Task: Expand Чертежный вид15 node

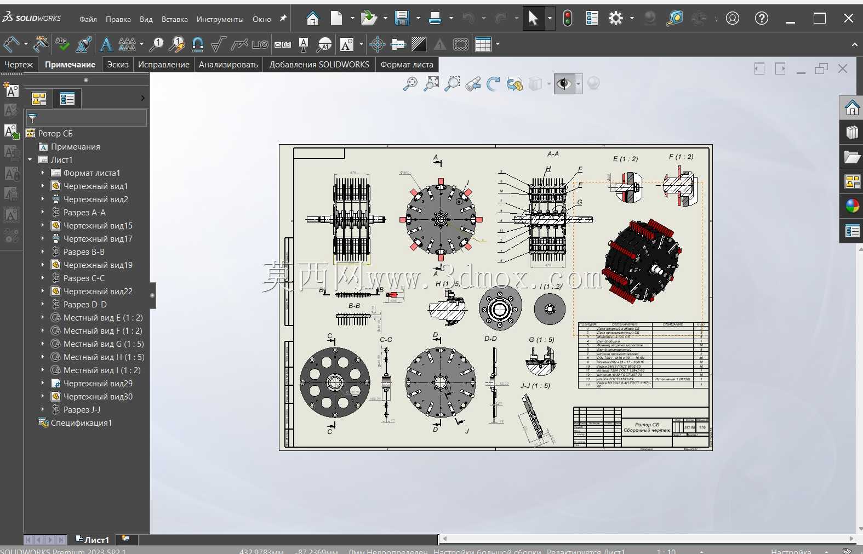Action: (x=43, y=225)
